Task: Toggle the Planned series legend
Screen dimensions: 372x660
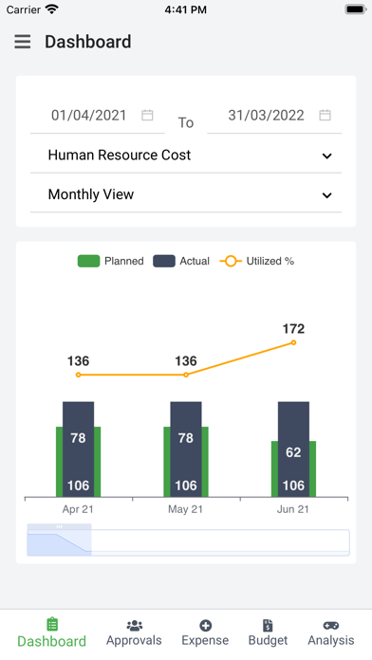Action: [x=111, y=261]
